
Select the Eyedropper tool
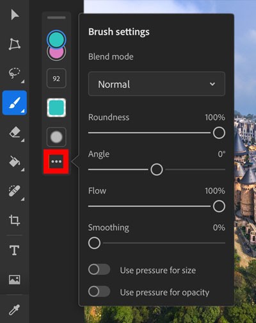coord(14,310)
